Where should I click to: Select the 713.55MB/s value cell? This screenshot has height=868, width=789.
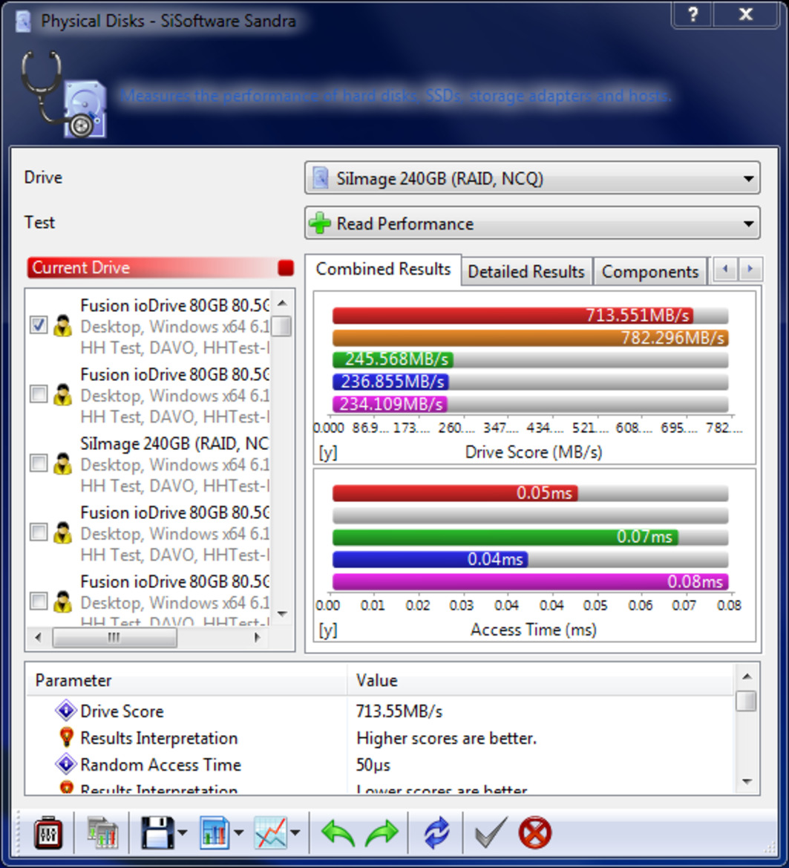pyautogui.click(x=399, y=711)
